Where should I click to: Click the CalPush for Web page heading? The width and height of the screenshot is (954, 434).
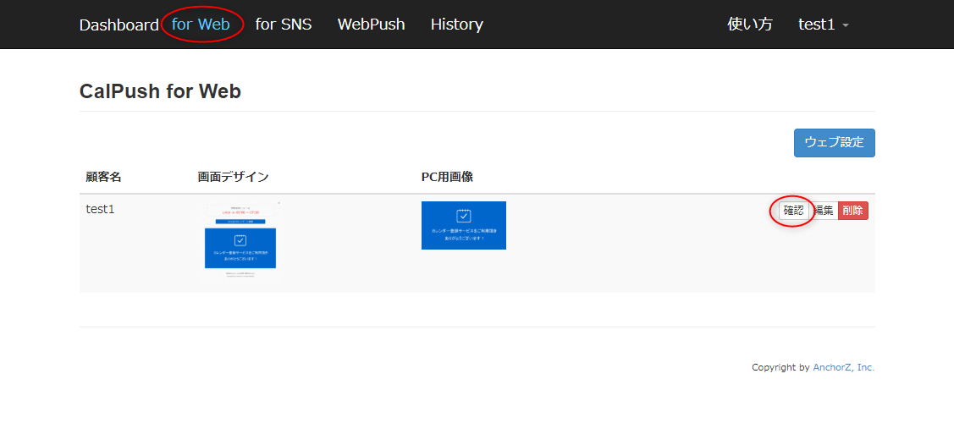pyautogui.click(x=160, y=91)
